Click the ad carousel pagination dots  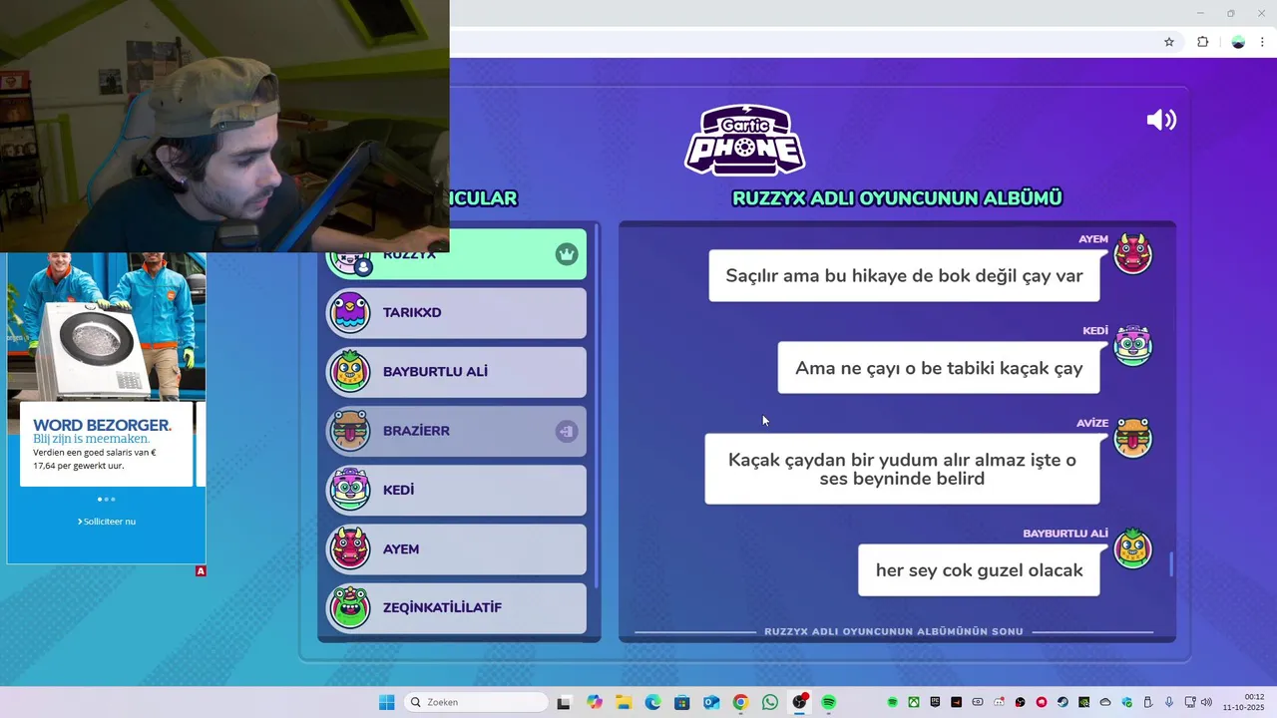pyautogui.click(x=106, y=499)
